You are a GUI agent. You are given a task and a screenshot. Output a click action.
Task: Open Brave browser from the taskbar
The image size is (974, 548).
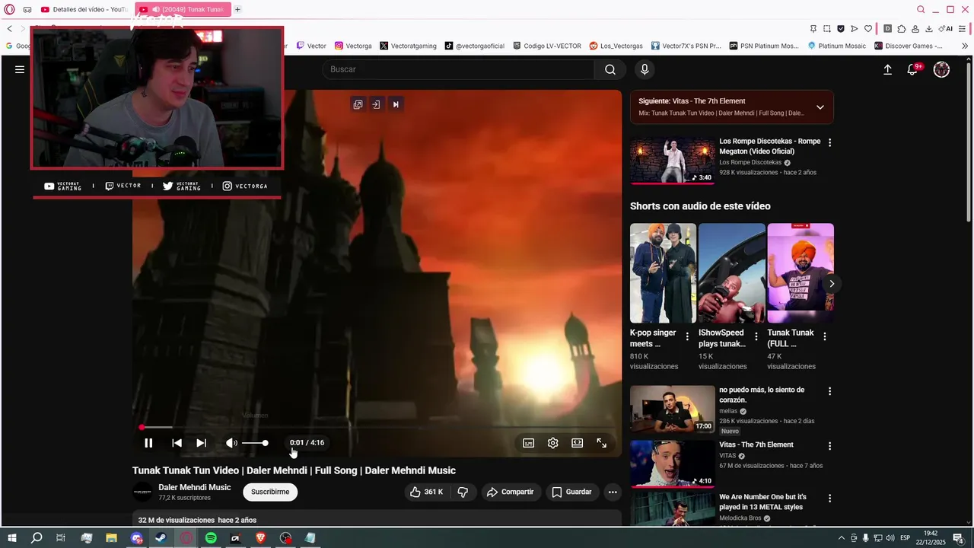click(x=260, y=538)
